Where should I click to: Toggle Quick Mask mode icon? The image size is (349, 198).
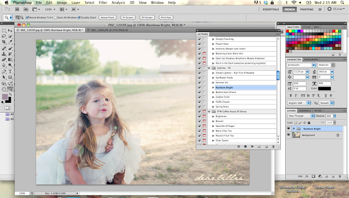pyautogui.click(x=7, y=108)
